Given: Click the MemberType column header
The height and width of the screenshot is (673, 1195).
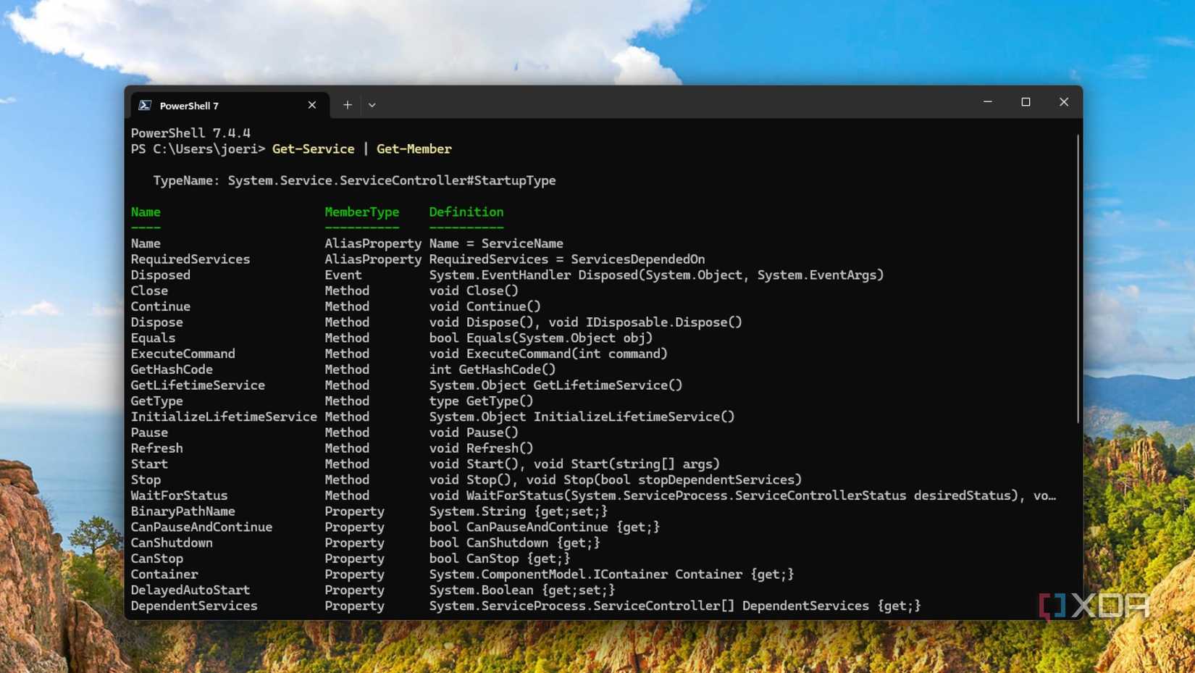Looking at the screenshot, I should 361,212.
